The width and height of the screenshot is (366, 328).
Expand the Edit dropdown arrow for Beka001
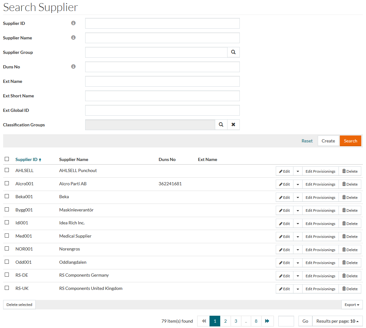(x=298, y=198)
